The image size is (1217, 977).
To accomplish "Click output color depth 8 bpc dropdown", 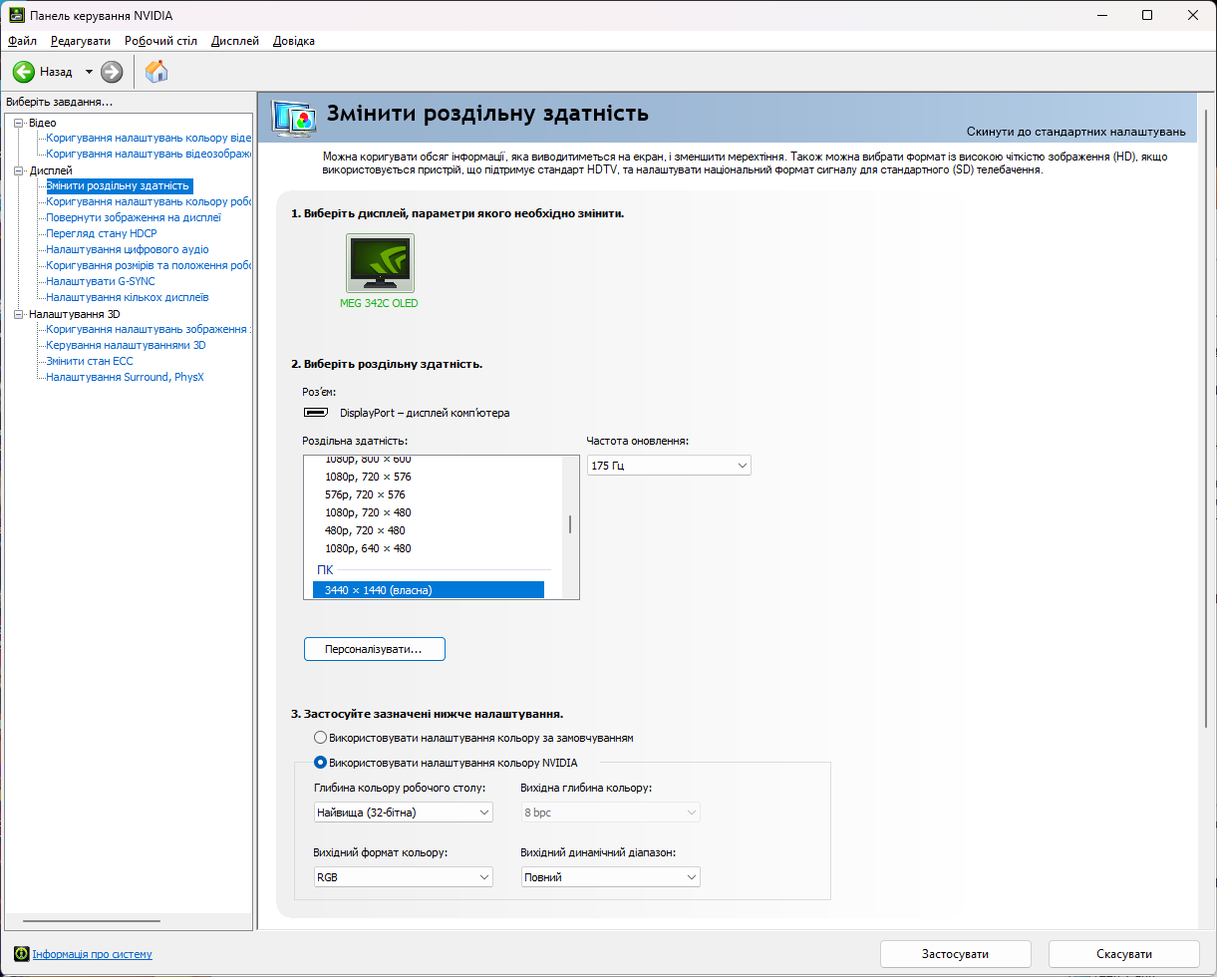I will (611, 813).
